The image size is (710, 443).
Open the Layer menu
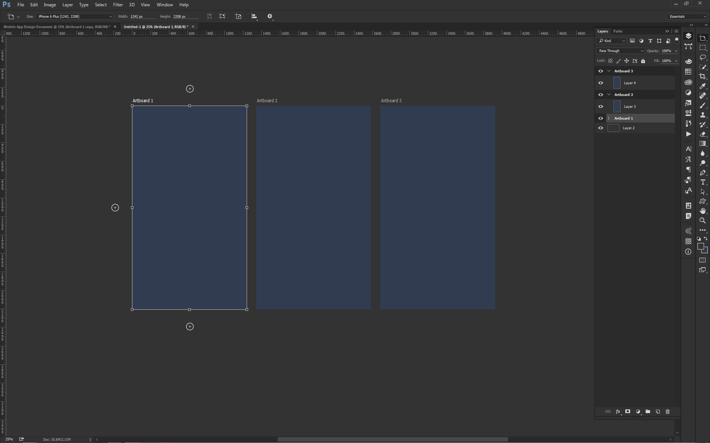click(68, 5)
